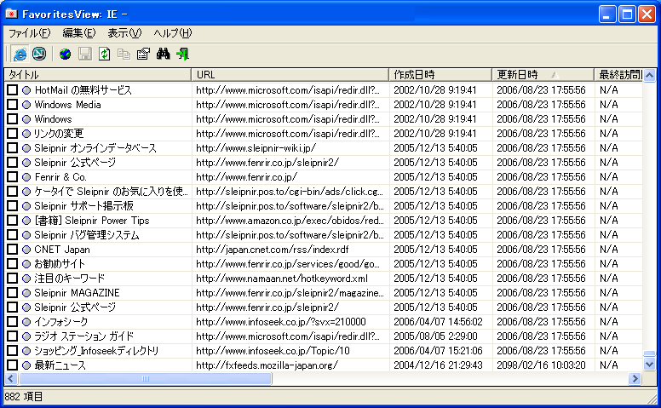Sort by the 更新日時 column header
Image resolution: width=661 pixels, height=408 pixels.
point(543,75)
